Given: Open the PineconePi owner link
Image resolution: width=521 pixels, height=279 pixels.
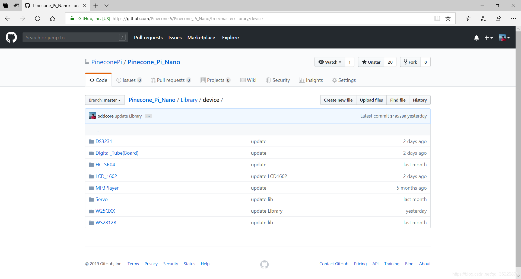Looking at the screenshot, I should click(107, 62).
